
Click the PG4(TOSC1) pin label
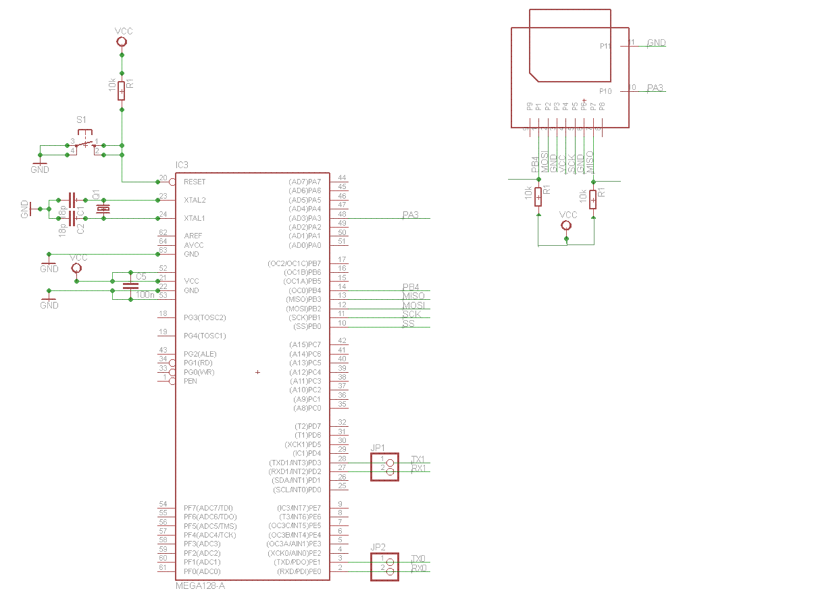(205, 336)
